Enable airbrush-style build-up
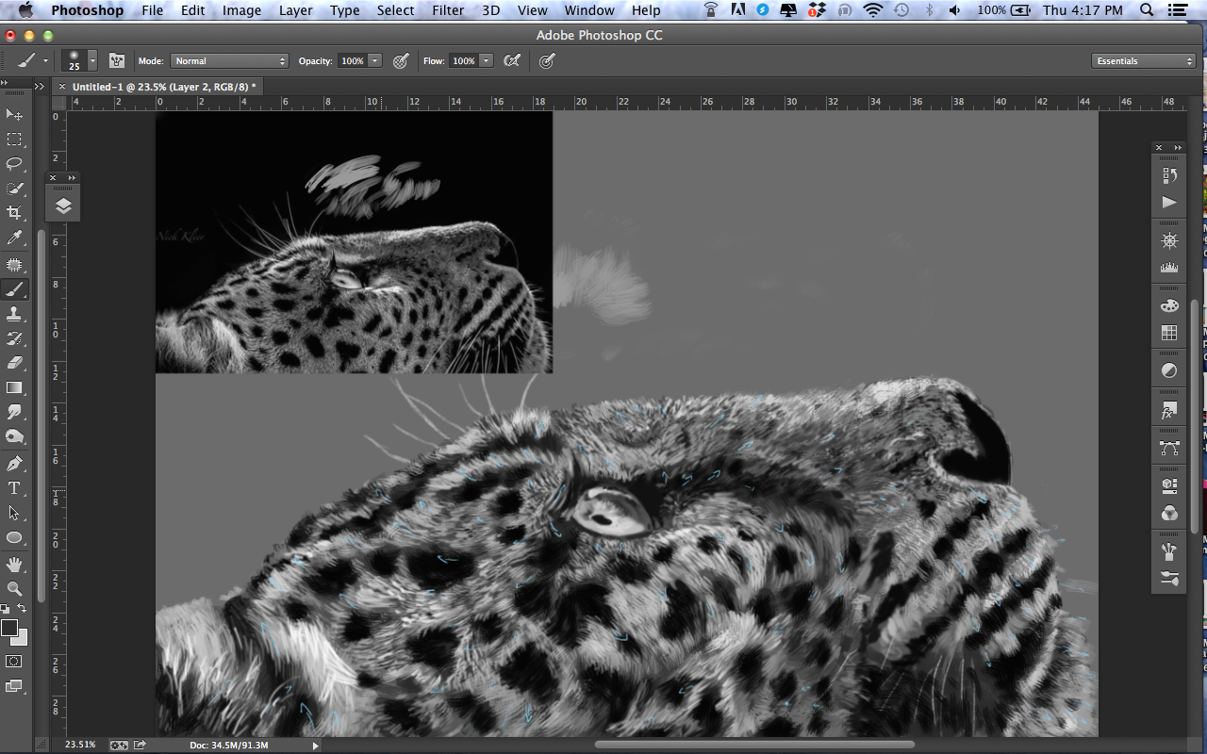Screen dimensions: 1207x754 512,60
